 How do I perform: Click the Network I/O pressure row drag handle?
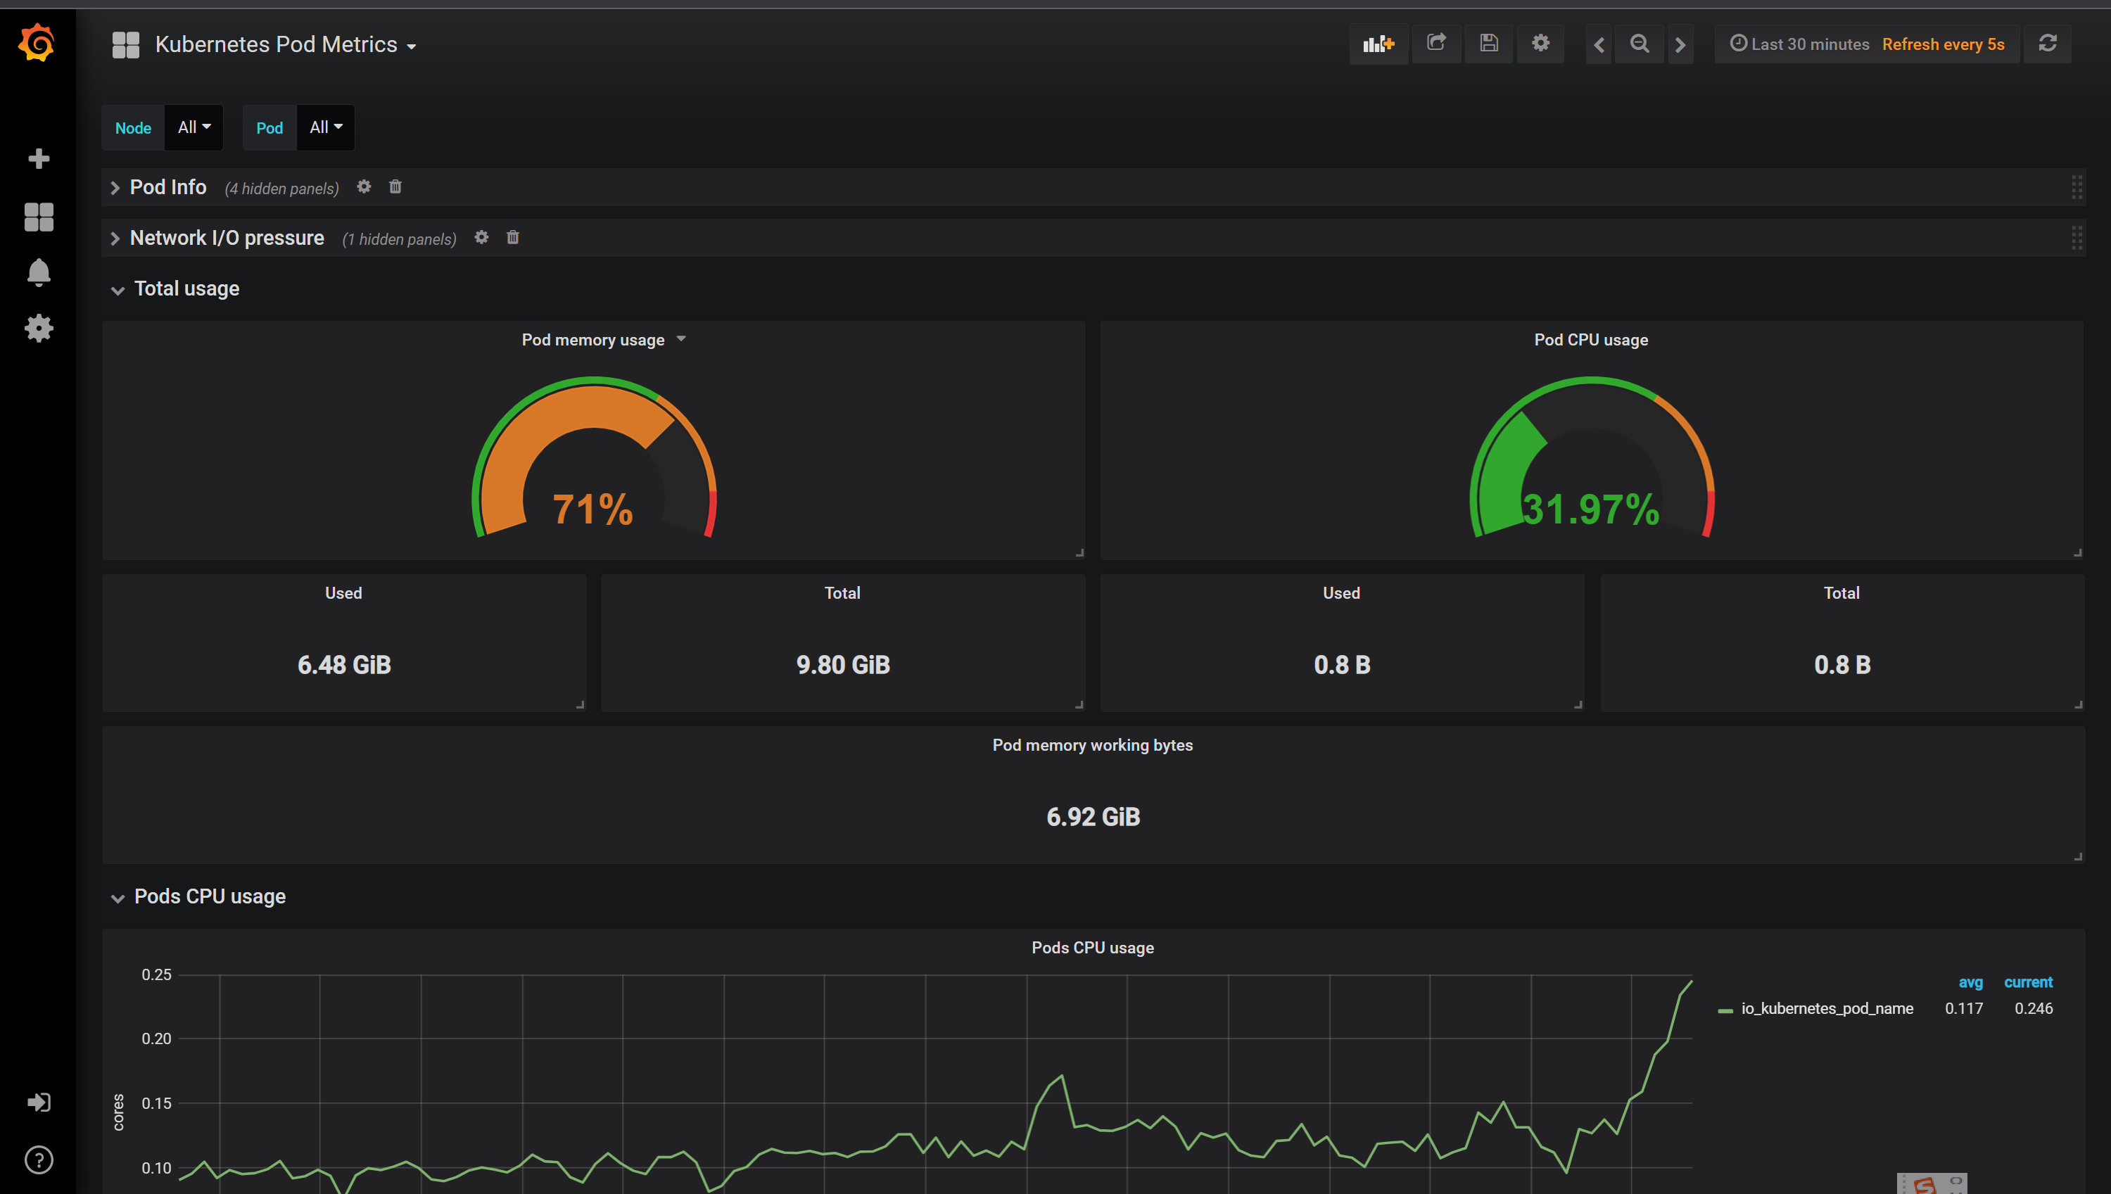[2077, 238]
